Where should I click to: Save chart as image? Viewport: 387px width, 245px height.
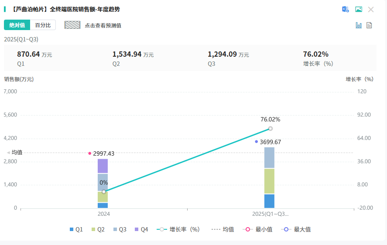pyautogui.click(x=359, y=10)
